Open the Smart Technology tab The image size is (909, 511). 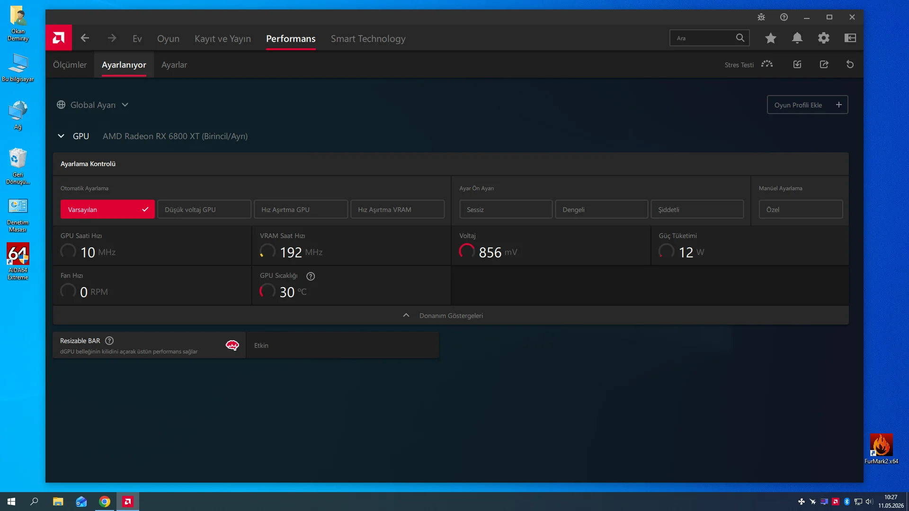[368, 39]
